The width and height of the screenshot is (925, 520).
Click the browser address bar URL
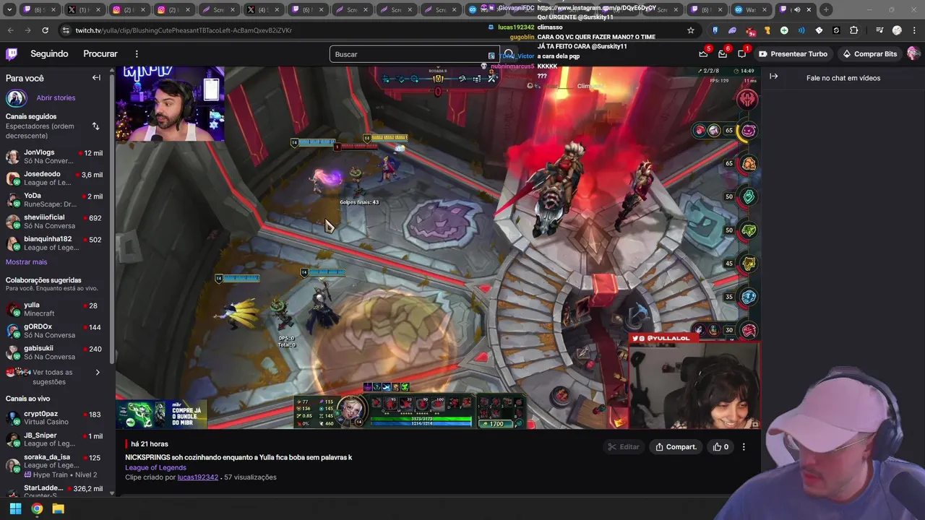click(x=184, y=30)
